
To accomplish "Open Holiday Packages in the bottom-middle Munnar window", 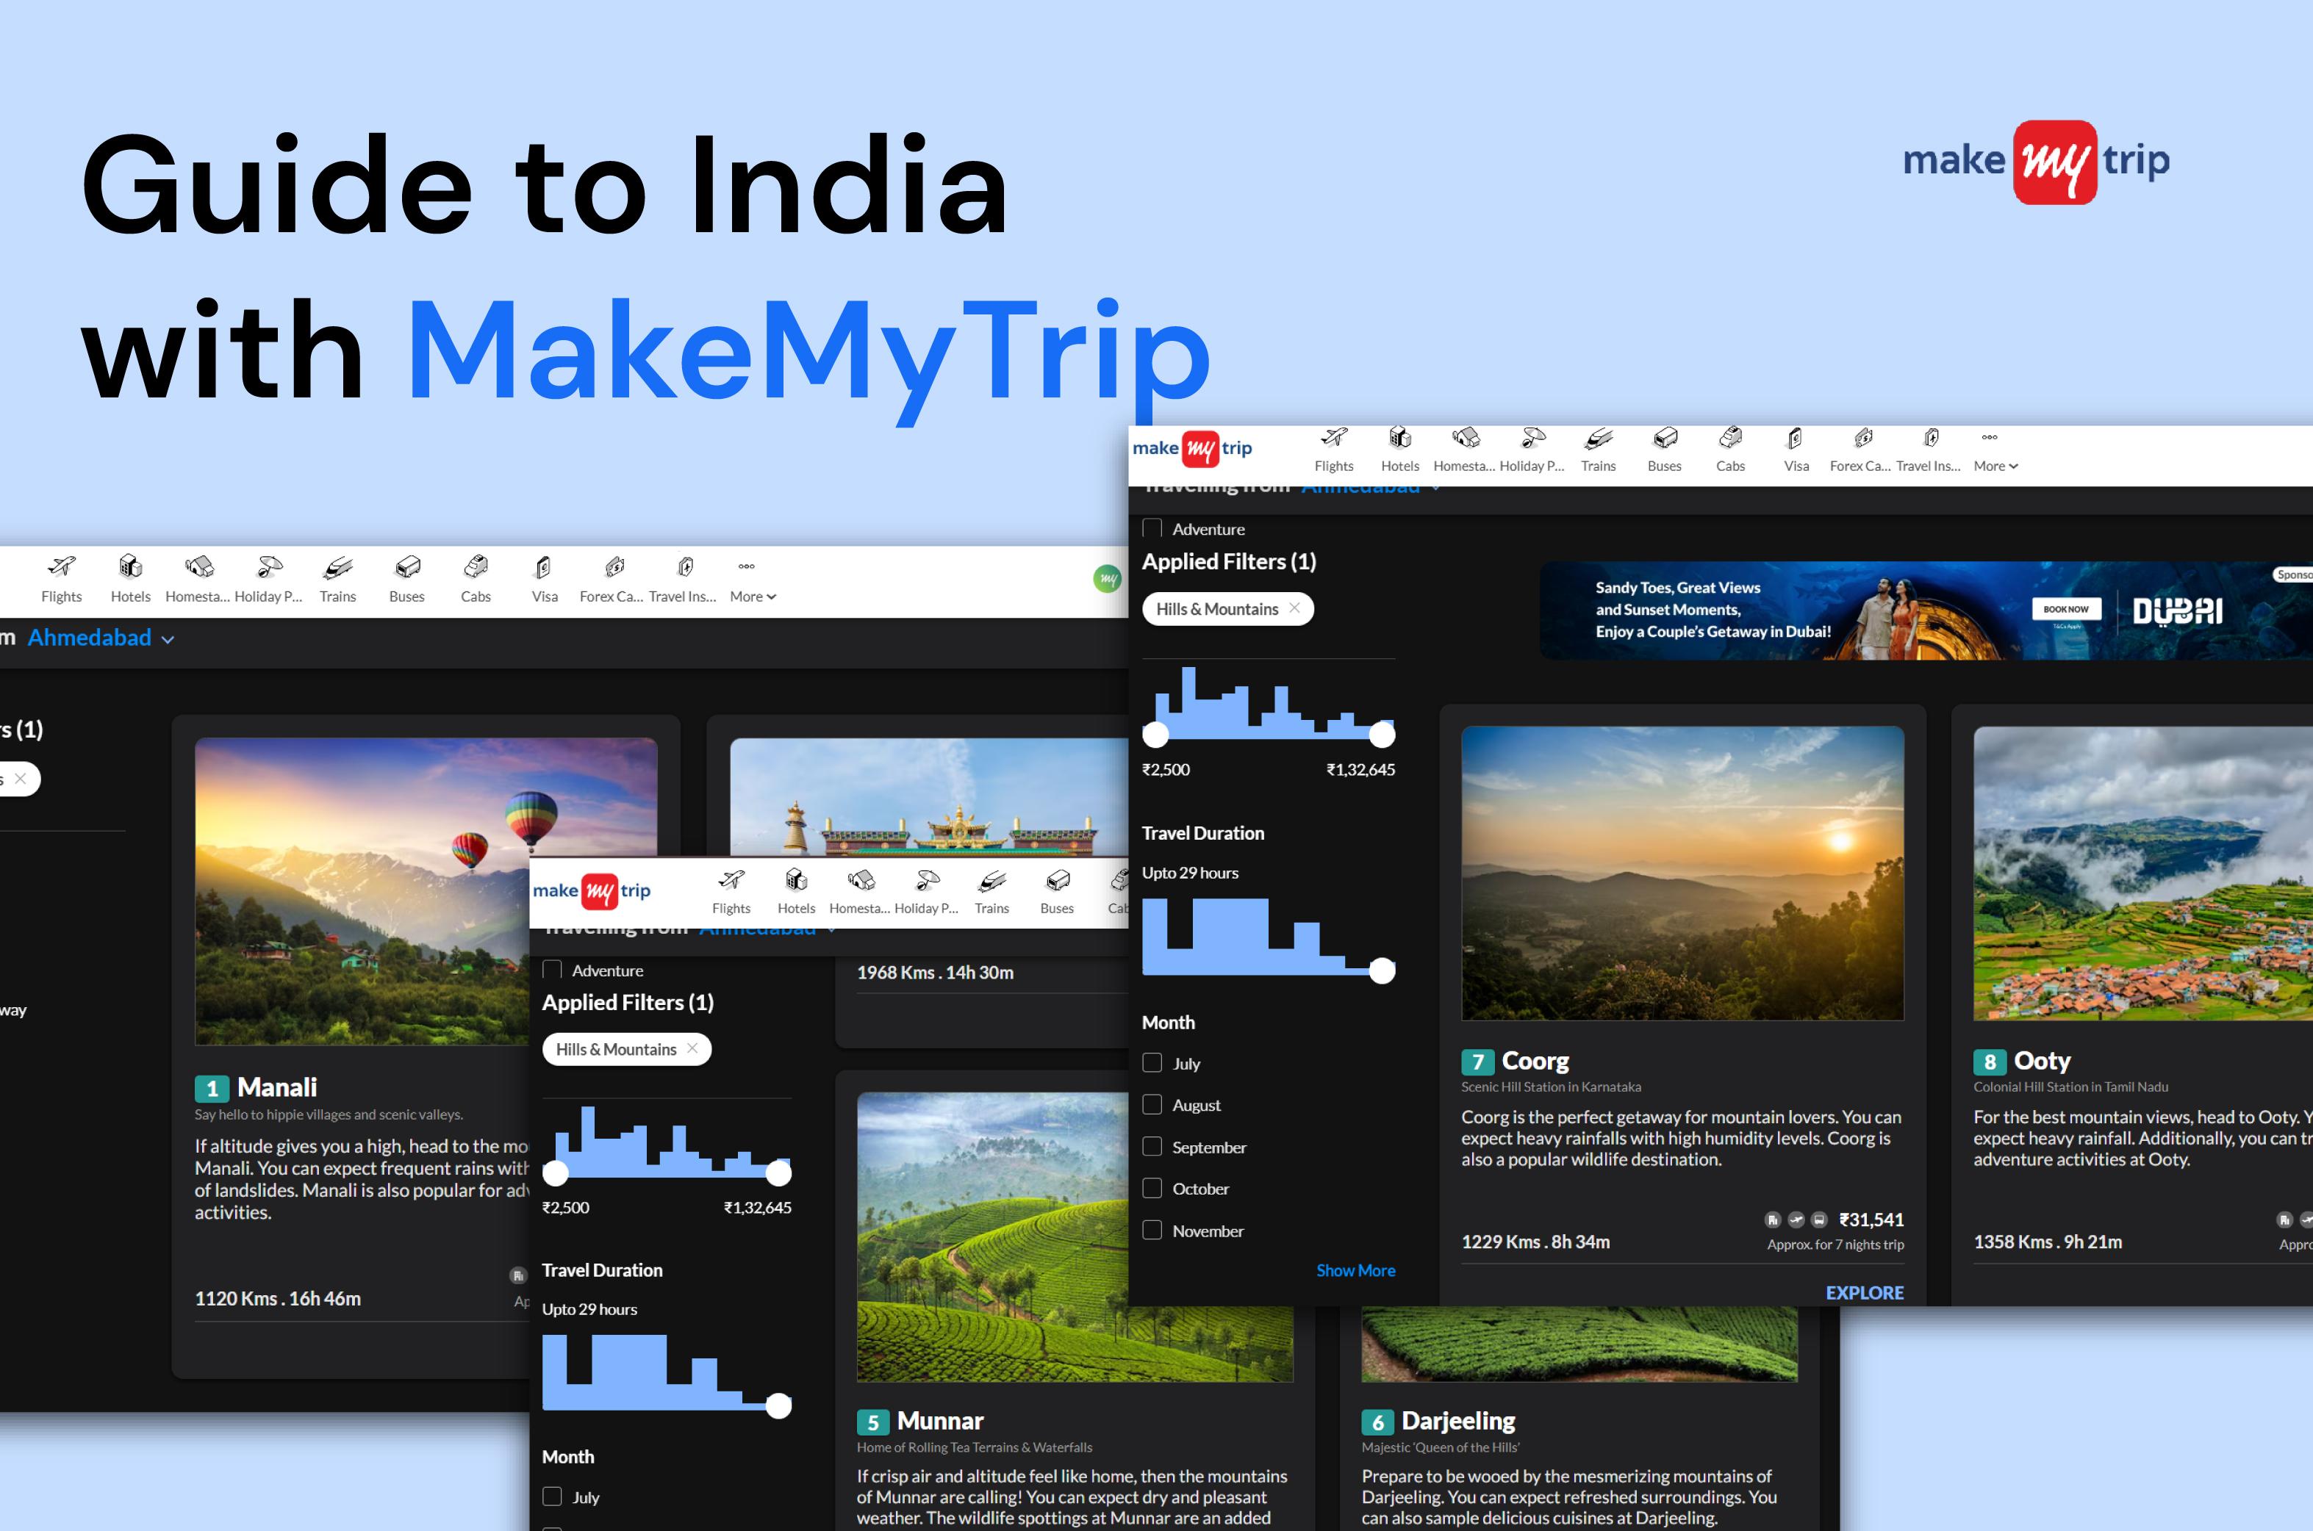I will point(926,893).
